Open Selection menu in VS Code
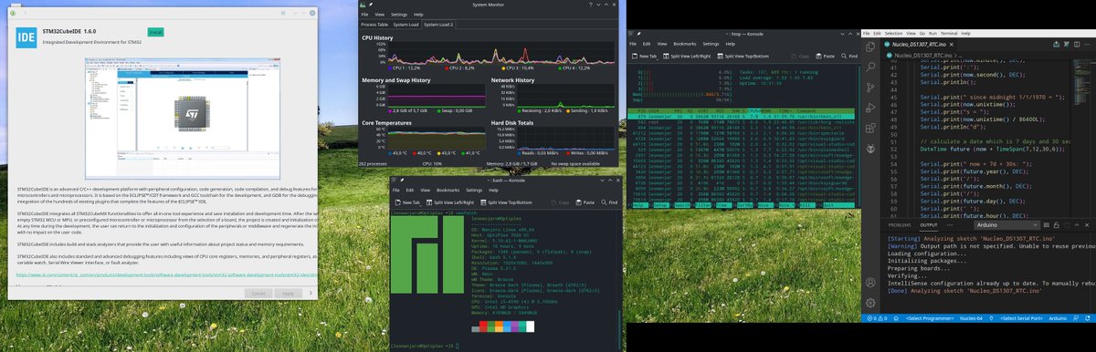The height and width of the screenshot is (352, 1096). click(893, 34)
